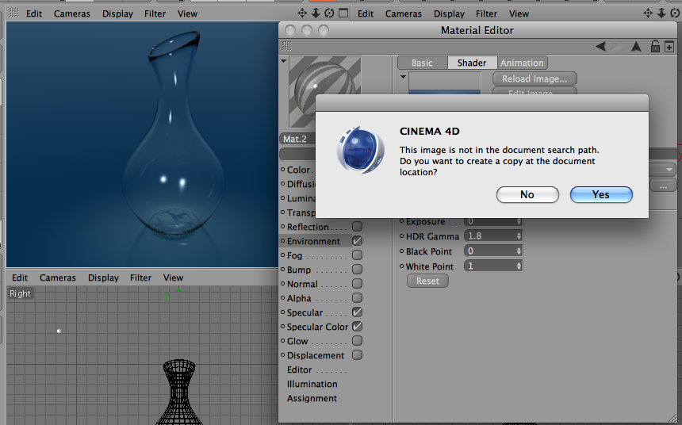Screen dimensions: 682x425
Task: Click the CINEMA 4D logo in the dialog
Action: pos(361,150)
